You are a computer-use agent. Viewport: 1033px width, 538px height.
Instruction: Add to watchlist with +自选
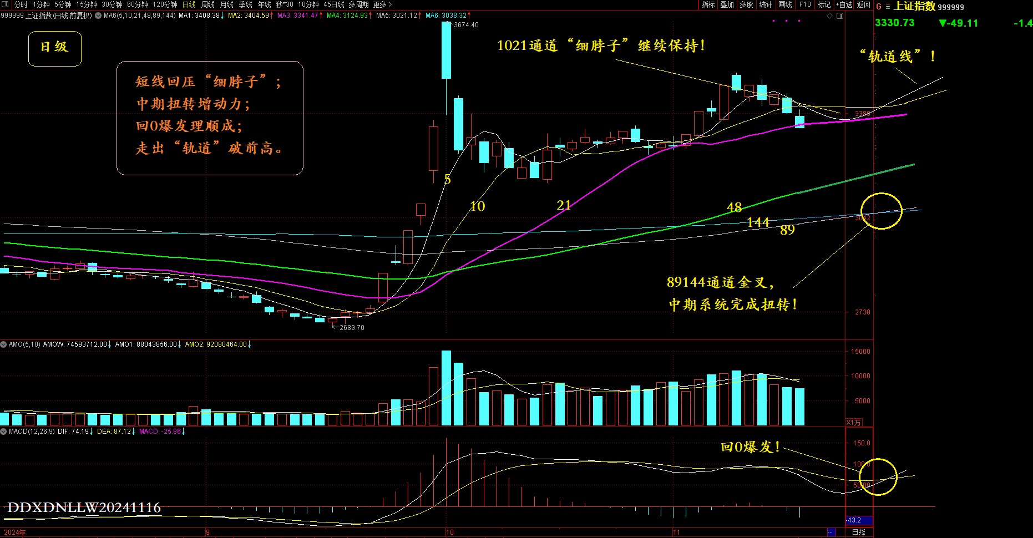[844, 4]
